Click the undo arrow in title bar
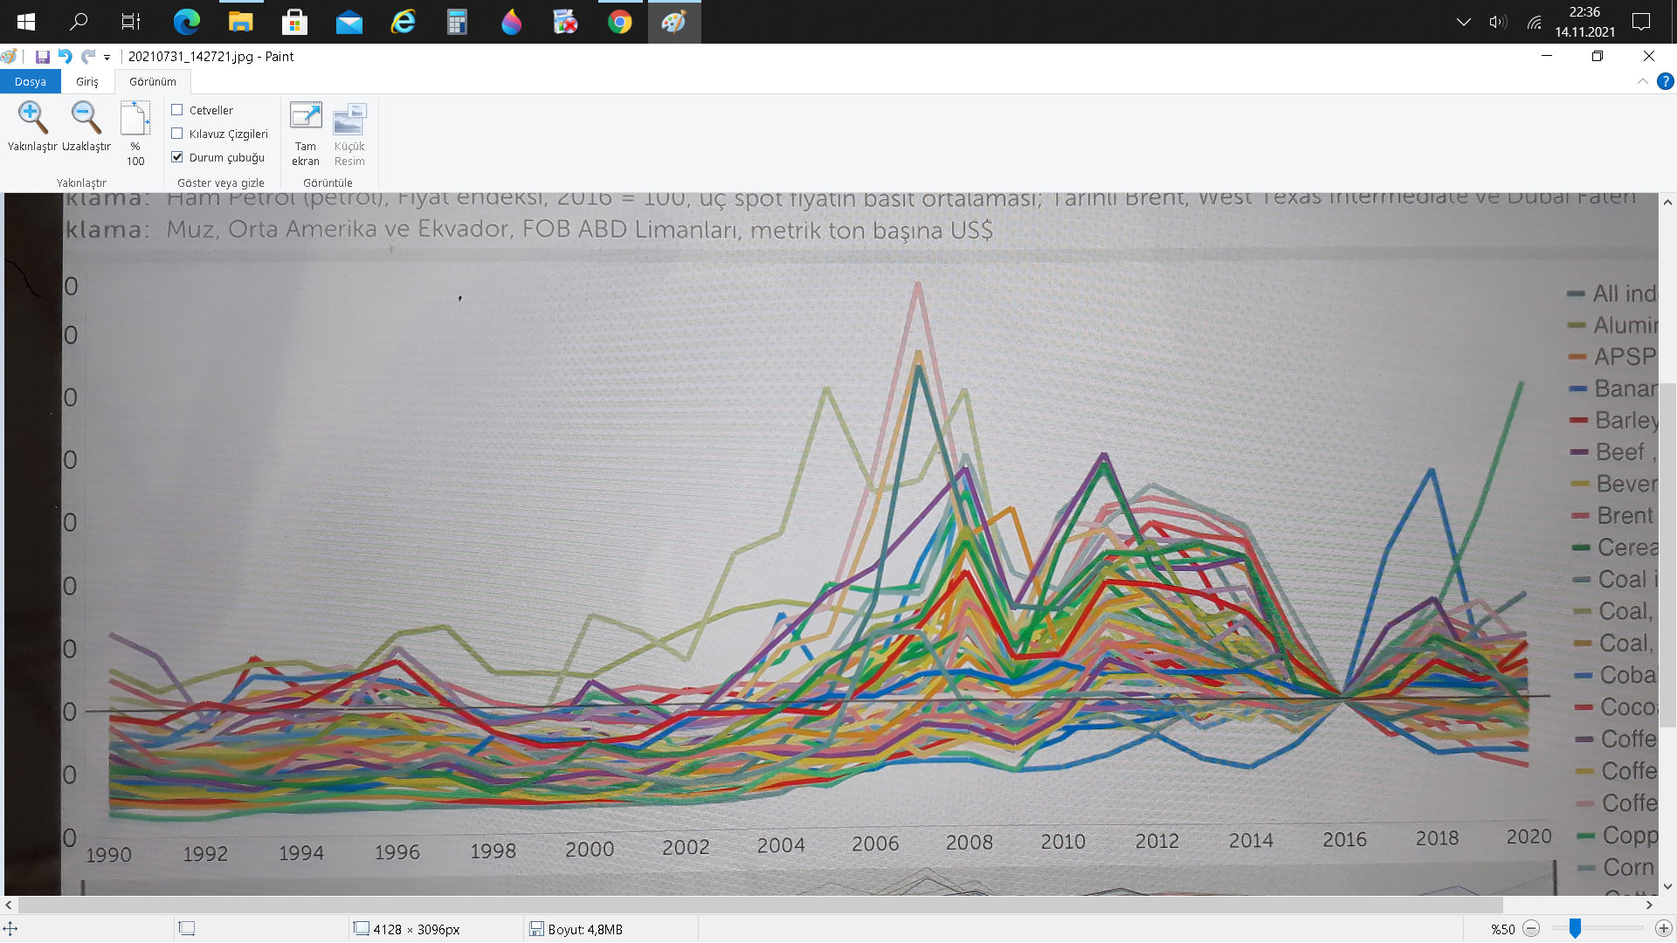Viewport: 1677px width, 943px height. (65, 57)
